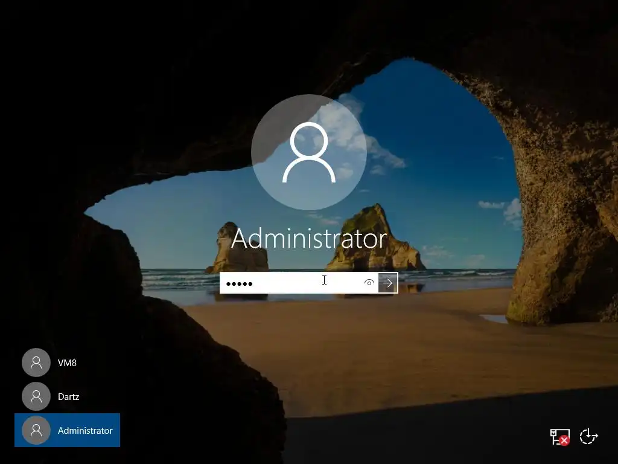Open the network status icon
The height and width of the screenshot is (464, 618).
pos(559,437)
